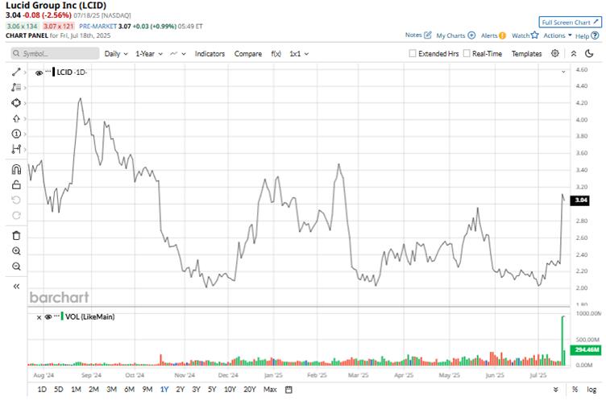
Task: Open the 1x1 grid layout dropdown
Action: [299, 54]
